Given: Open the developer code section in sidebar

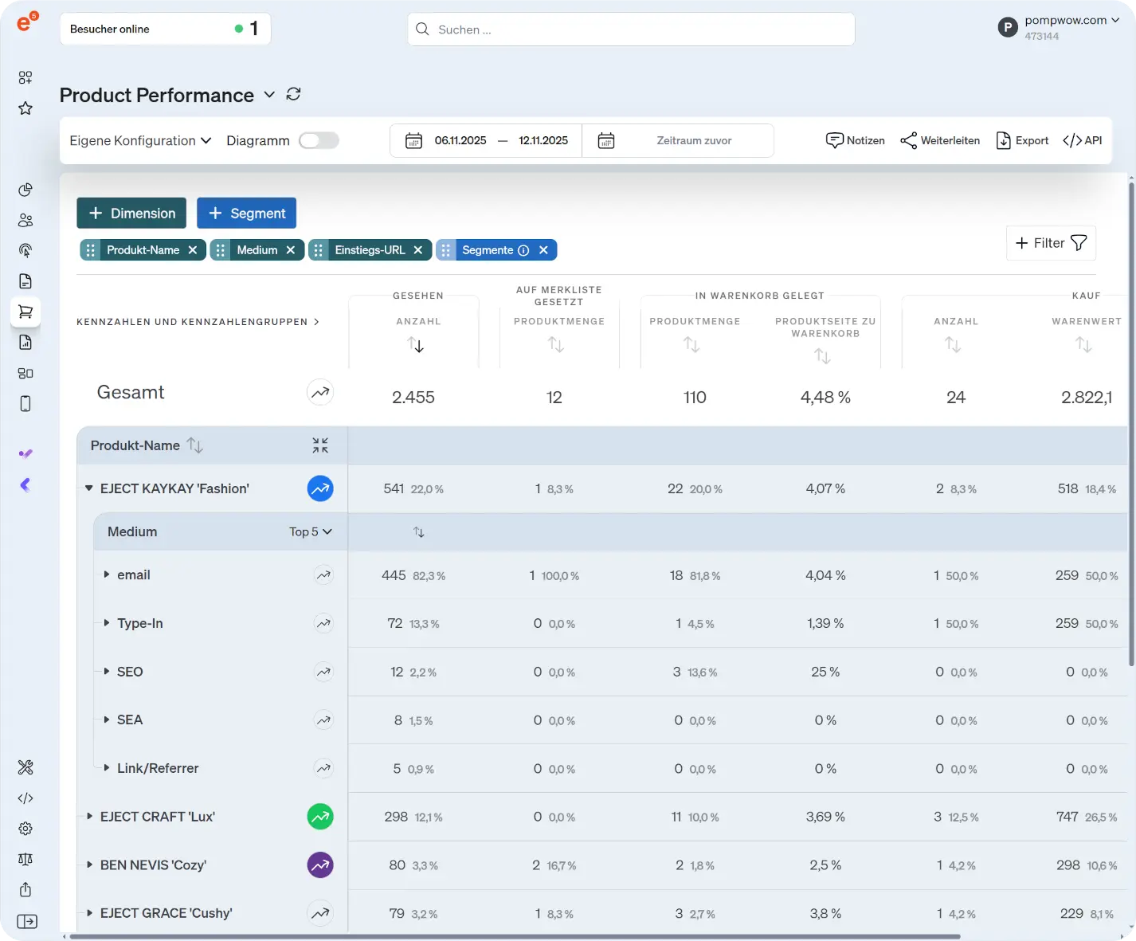Looking at the screenshot, I should click(25, 798).
